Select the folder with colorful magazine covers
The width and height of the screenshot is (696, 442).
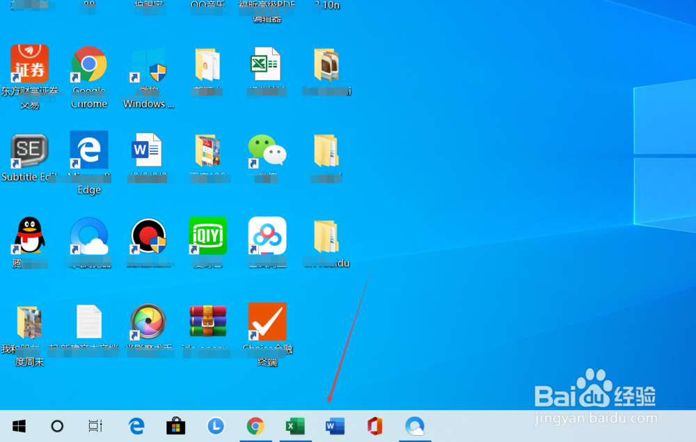coord(207,151)
